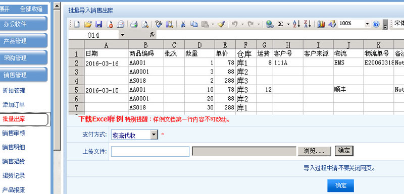Click the Open folder toolbar icon
This screenshot has height=194, width=404.
click(x=88, y=24)
